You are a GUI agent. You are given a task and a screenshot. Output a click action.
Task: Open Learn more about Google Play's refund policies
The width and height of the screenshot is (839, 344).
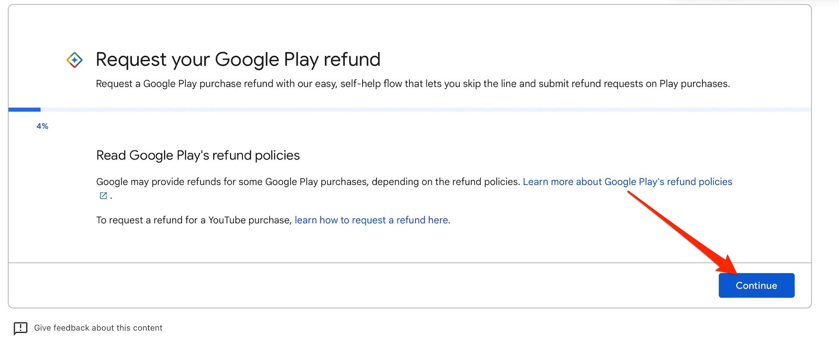click(627, 182)
